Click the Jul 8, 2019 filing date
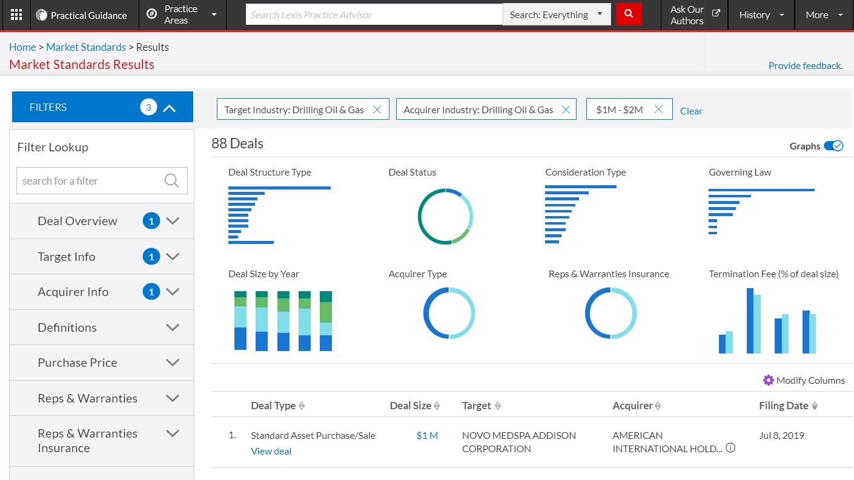 tap(781, 435)
